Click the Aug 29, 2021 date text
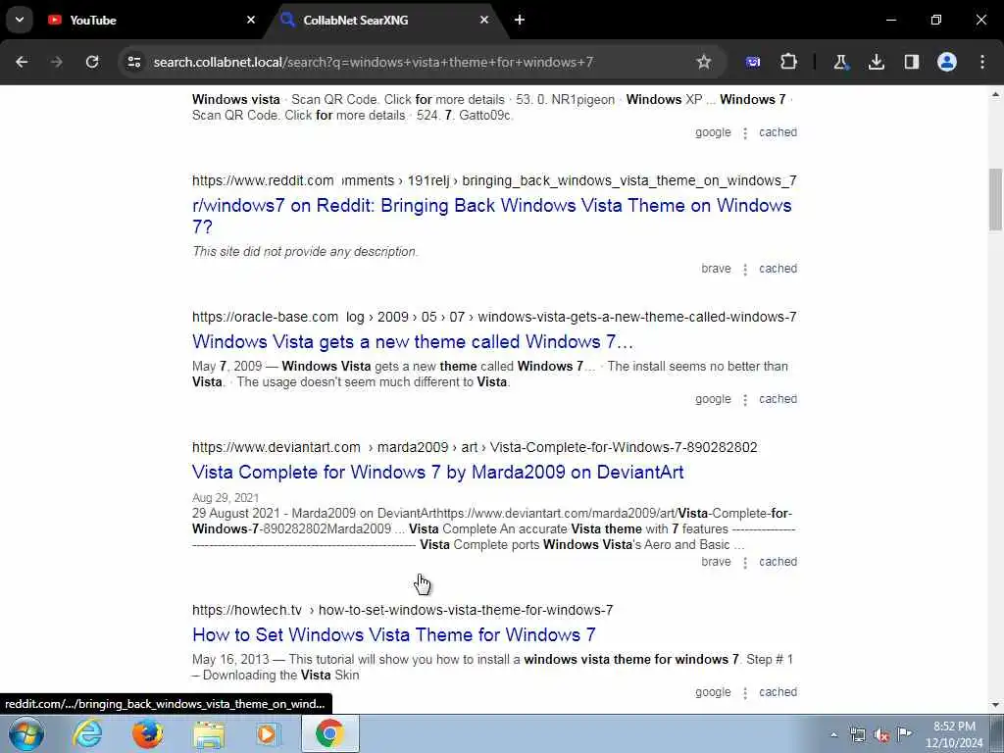Image resolution: width=1004 pixels, height=753 pixels. (226, 497)
